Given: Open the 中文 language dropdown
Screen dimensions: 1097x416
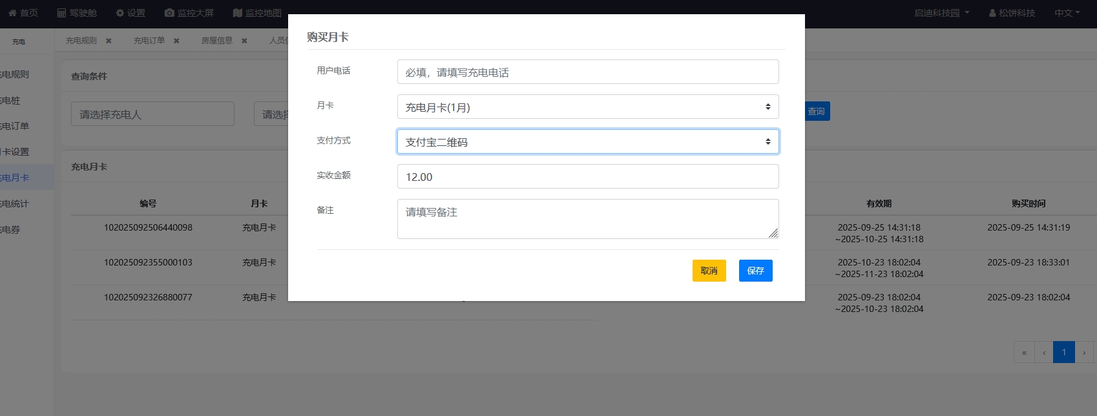Looking at the screenshot, I should (x=1067, y=13).
